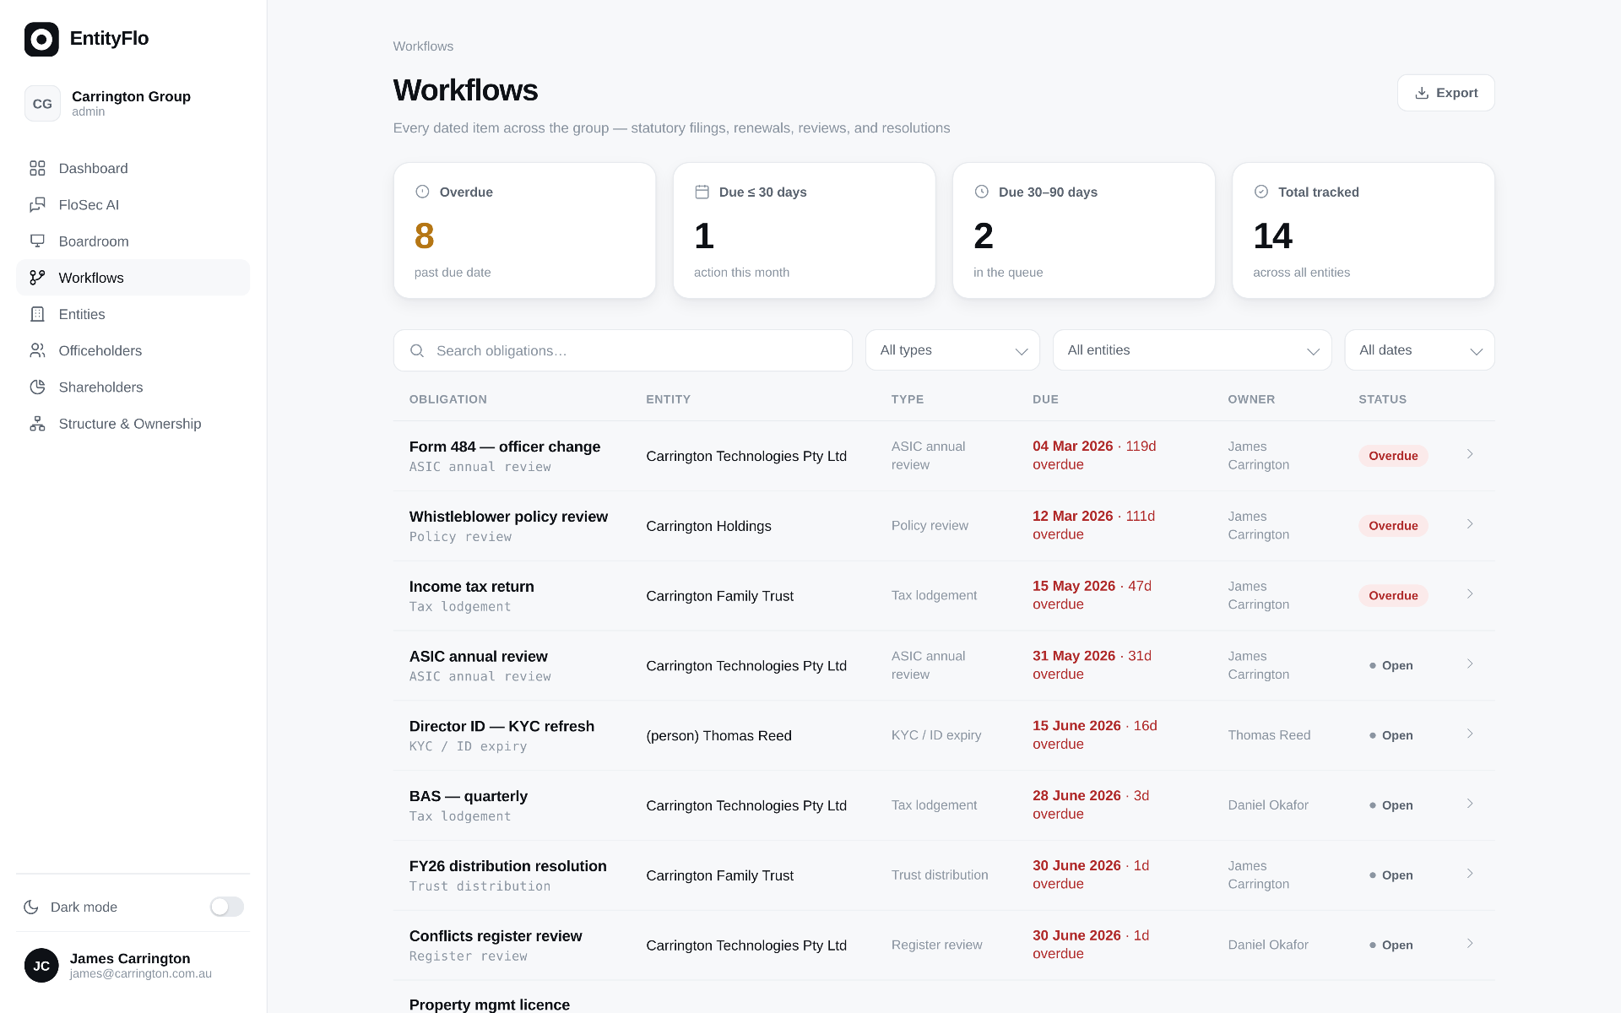Click the FloSec AI chat icon
Image resolution: width=1621 pixels, height=1013 pixels.
pos(37,204)
